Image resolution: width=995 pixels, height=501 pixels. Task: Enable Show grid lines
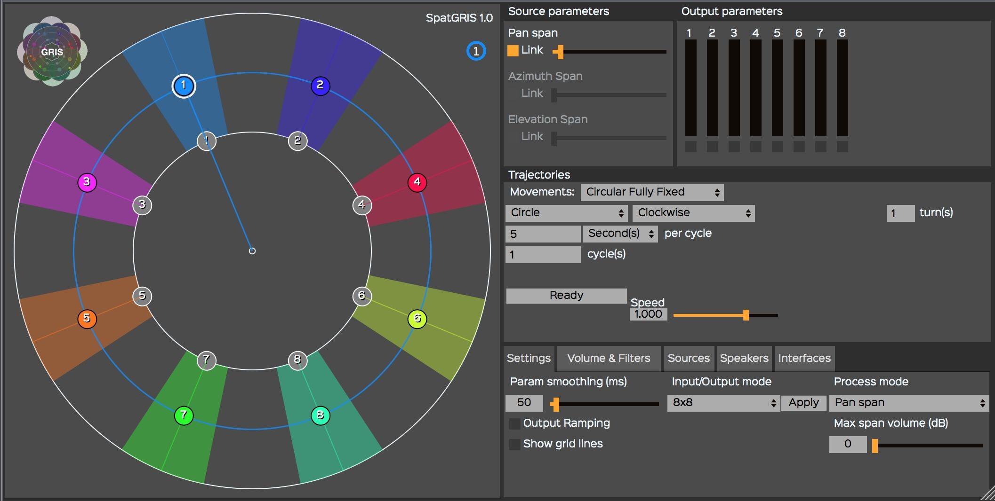point(515,444)
